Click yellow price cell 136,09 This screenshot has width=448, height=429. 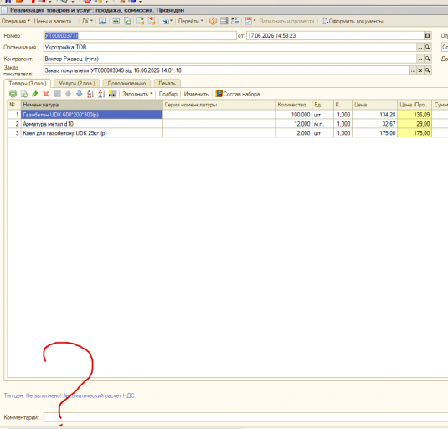pos(415,115)
